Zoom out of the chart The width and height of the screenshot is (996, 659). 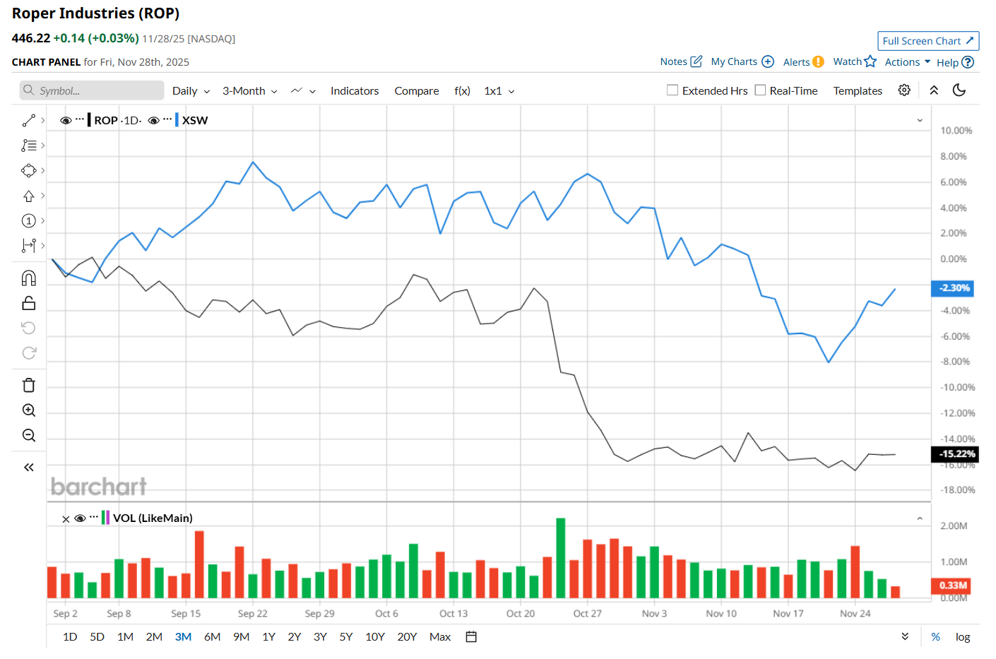29,435
